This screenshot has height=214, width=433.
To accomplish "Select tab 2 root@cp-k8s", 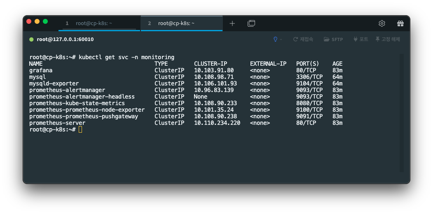I will click(181, 23).
